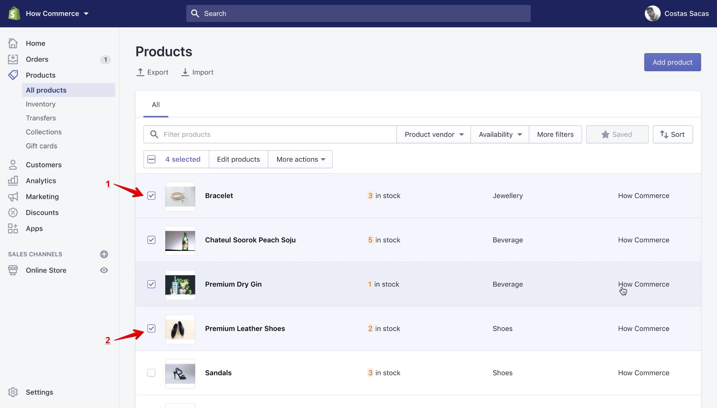Expand the Availability filter dropdown
This screenshot has width=717, height=408.
pyautogui.click(x=500, y=134)
